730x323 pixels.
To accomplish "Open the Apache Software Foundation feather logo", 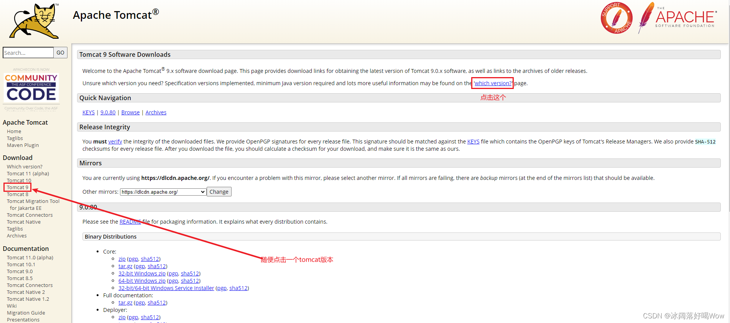I will click(x=677, y=18).
